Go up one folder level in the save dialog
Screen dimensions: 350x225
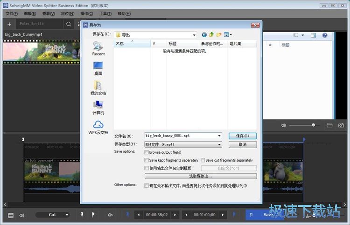pyautogui.click(x=211, y=34)
